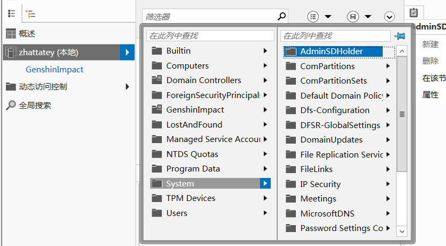Click the pin icon beside column search
This screenshot has width=446, height=246.
click(399, 36)
